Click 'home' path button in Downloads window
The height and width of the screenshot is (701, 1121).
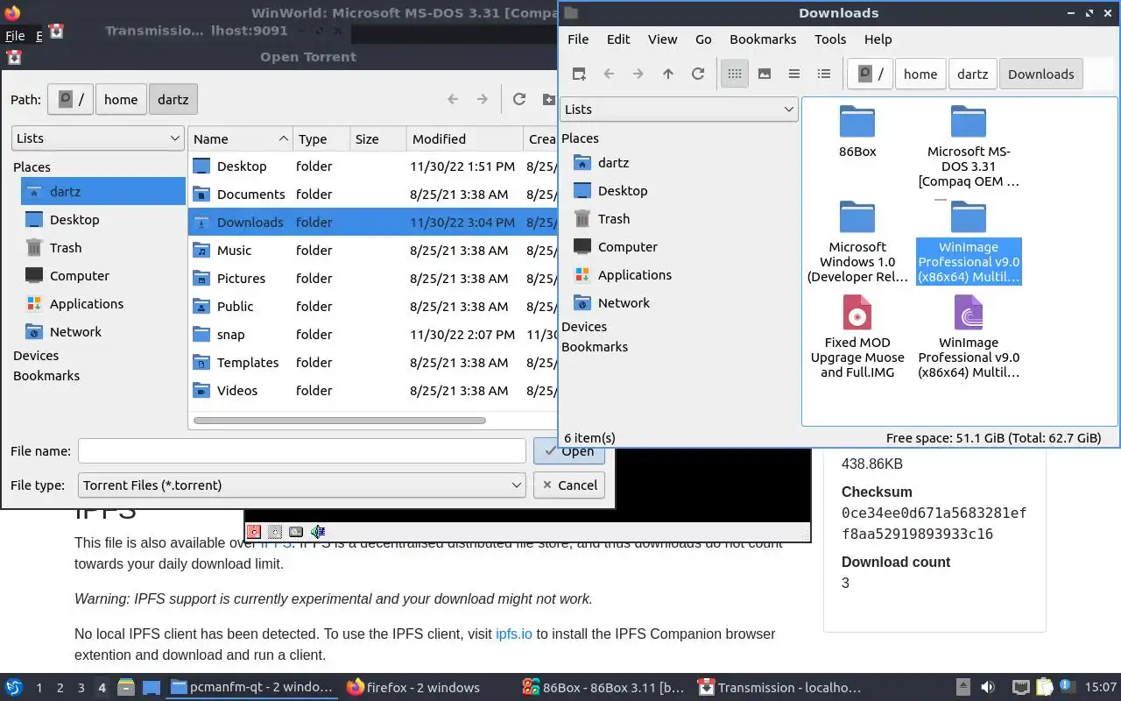(x=920, y=74)
